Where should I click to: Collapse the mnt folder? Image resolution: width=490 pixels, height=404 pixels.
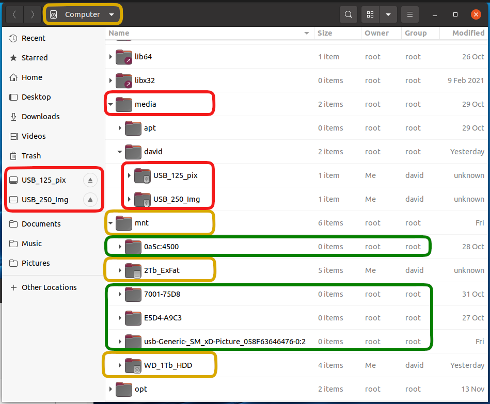point(110,223)
